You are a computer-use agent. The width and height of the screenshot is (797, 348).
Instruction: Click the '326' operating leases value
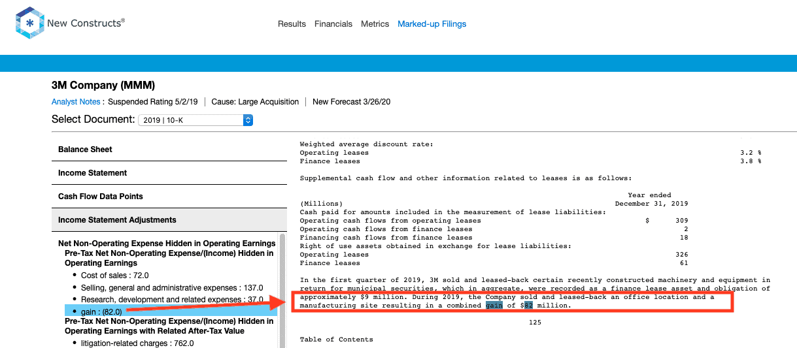click(x=681, y=255)
